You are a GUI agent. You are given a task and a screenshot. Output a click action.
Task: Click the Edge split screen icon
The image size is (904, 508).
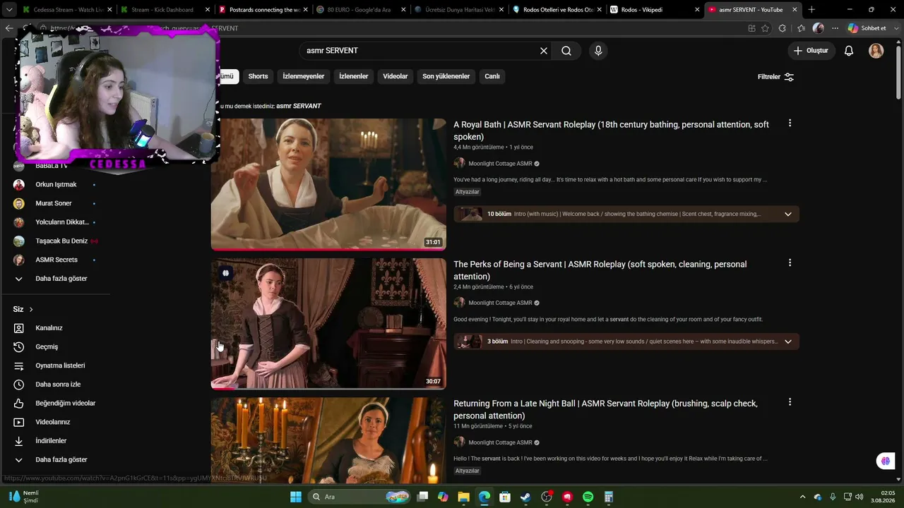pyautogui.click(x=751, y=28)
